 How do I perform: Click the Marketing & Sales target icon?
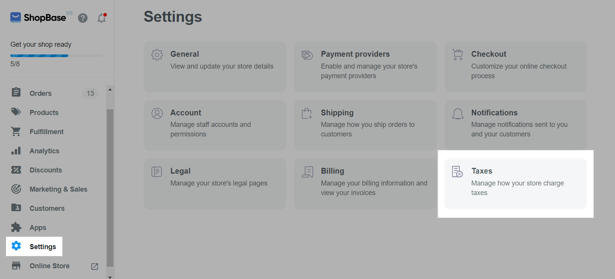16,189
